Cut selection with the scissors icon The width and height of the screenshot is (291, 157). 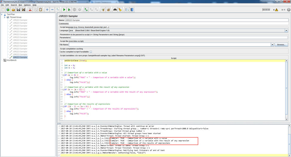30,10
